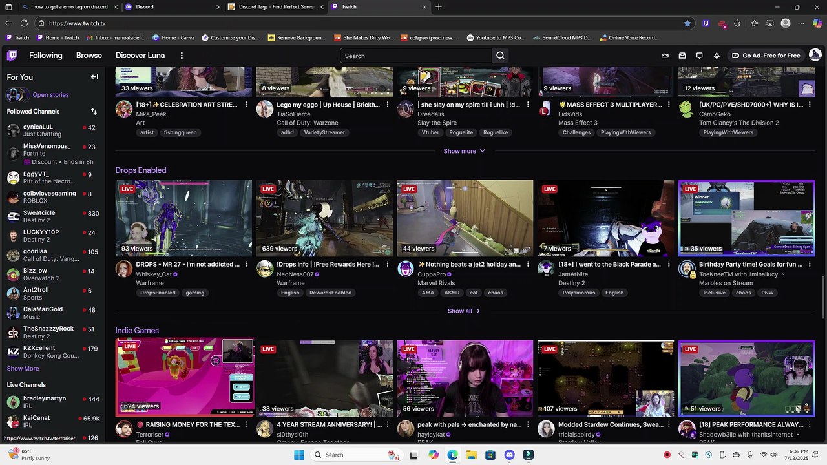
Task: Open the Browse navigation item
Action: point(89,56)
